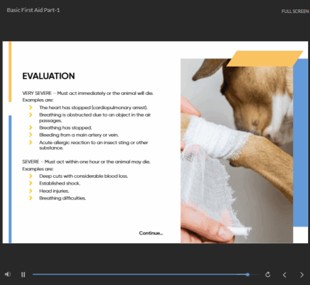Click the dog bandage photo
The width and height of the screenshot is (310, 285).
(x=237, y=151)
